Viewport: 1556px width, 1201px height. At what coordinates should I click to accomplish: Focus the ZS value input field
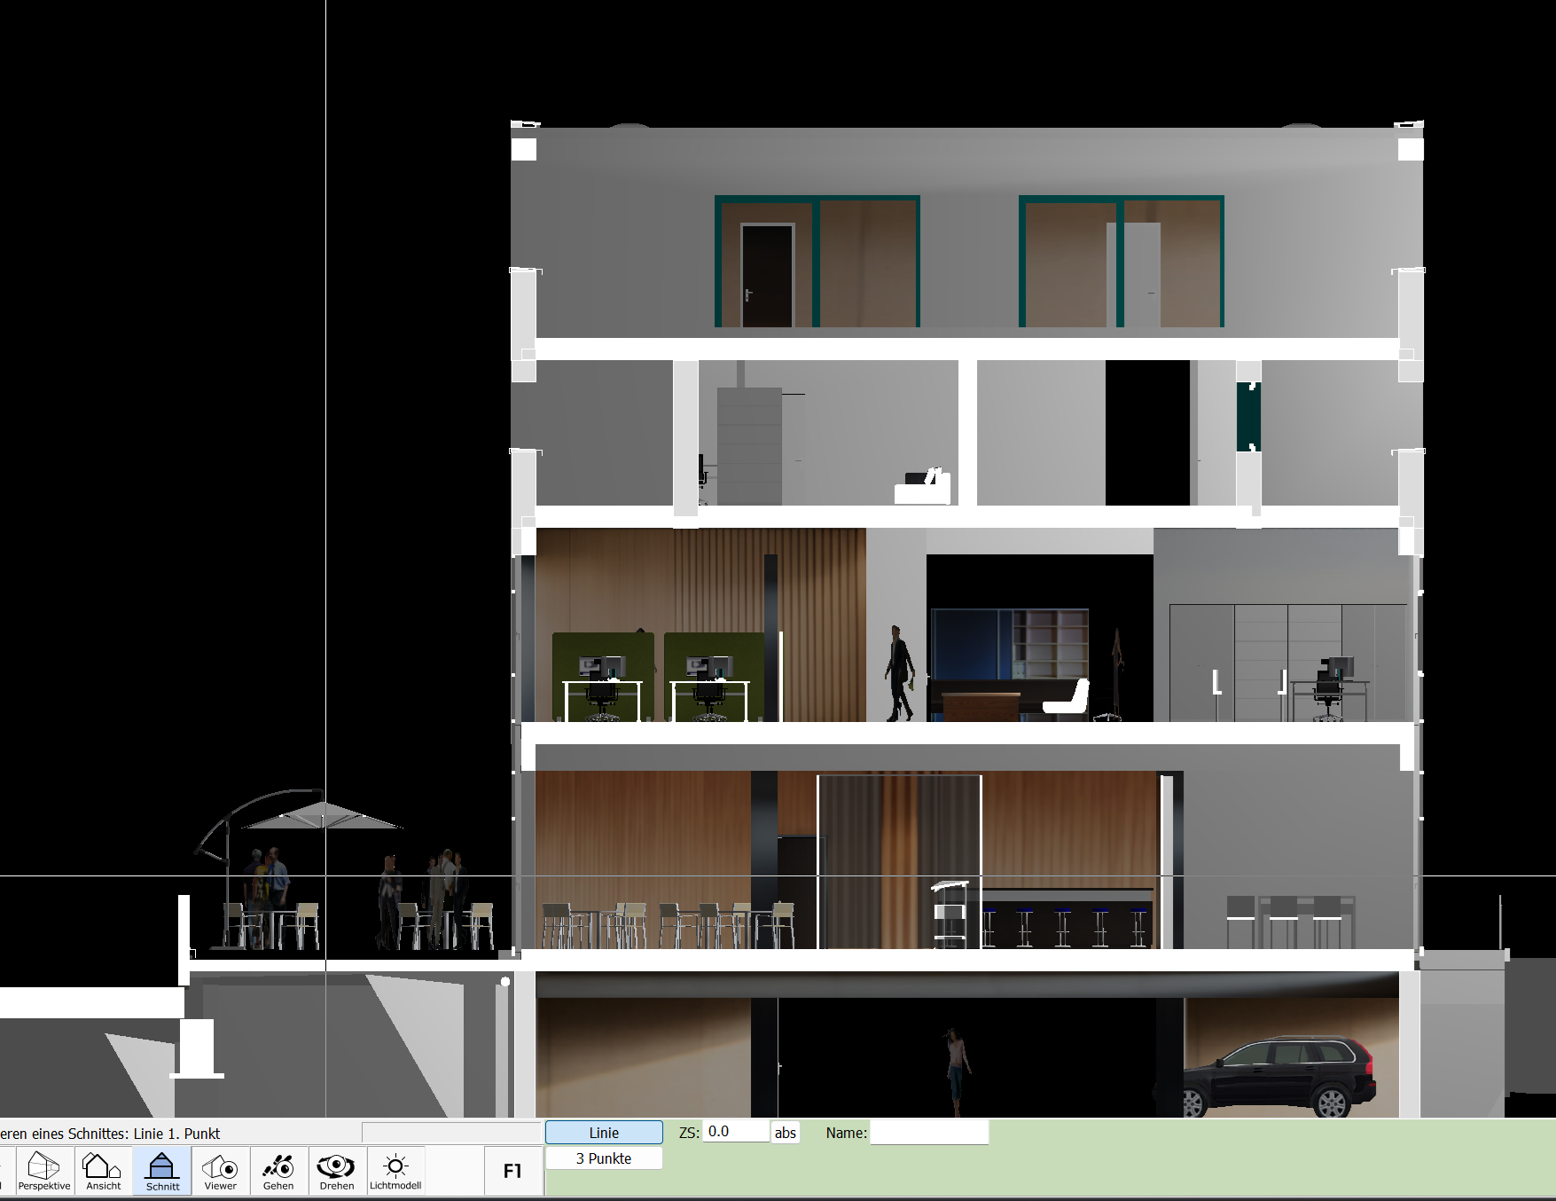click(736, 1132)
